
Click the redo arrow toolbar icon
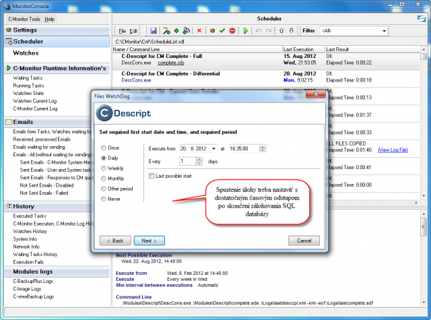tap(269, 31)
